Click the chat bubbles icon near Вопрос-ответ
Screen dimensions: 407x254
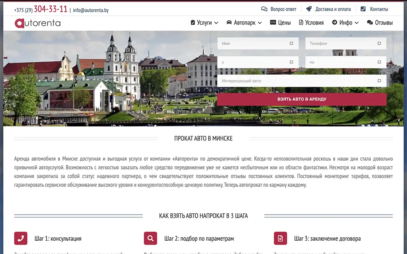pos(264,9)
